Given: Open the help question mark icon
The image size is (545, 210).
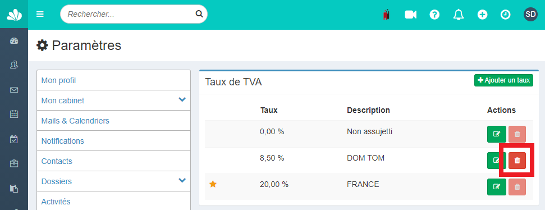Looking at the screenshot, I should click(x=434, y=15).
